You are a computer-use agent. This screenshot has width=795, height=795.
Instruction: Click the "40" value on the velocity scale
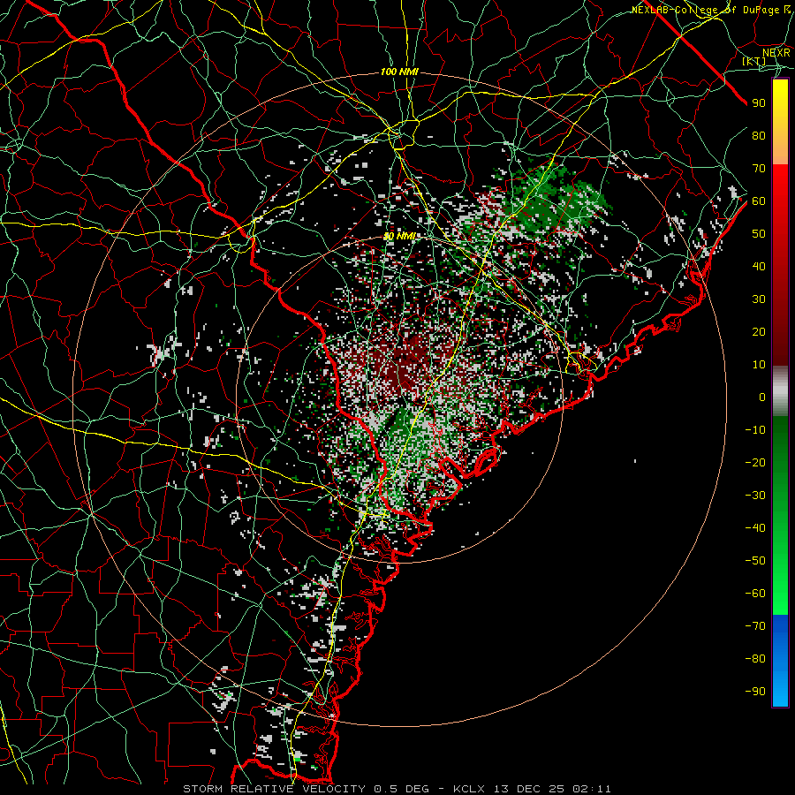[x=759, y=267]
